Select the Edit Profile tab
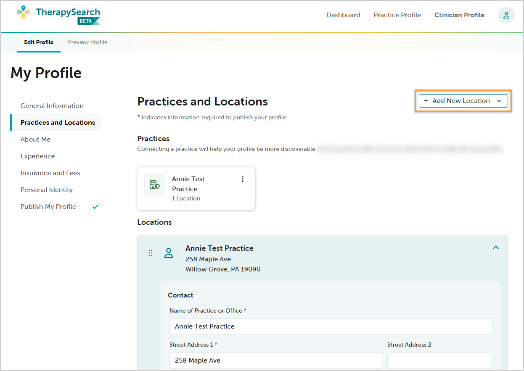This screenshot has width=524, height=371. tap(39, 42)
